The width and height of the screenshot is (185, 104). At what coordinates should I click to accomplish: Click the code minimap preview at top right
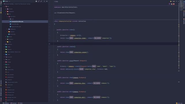[181, 5]
